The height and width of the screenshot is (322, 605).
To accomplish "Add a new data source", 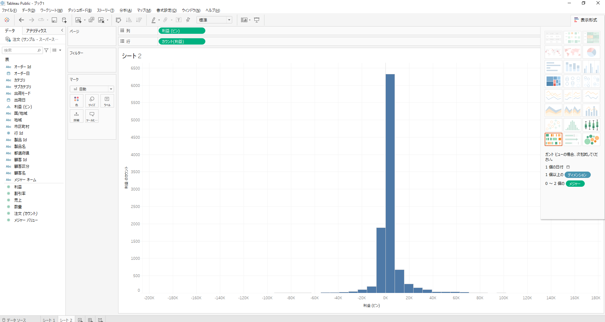I will click(x=64, y=20).
